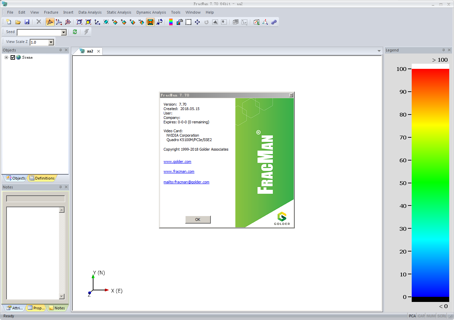Switch to the East view icon
This screenshot has width=454, height=320.
click(x=133, y=22)
